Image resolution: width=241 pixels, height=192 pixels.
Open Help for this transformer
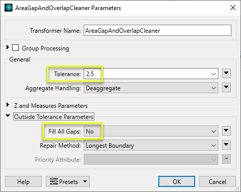click(23, 181)
